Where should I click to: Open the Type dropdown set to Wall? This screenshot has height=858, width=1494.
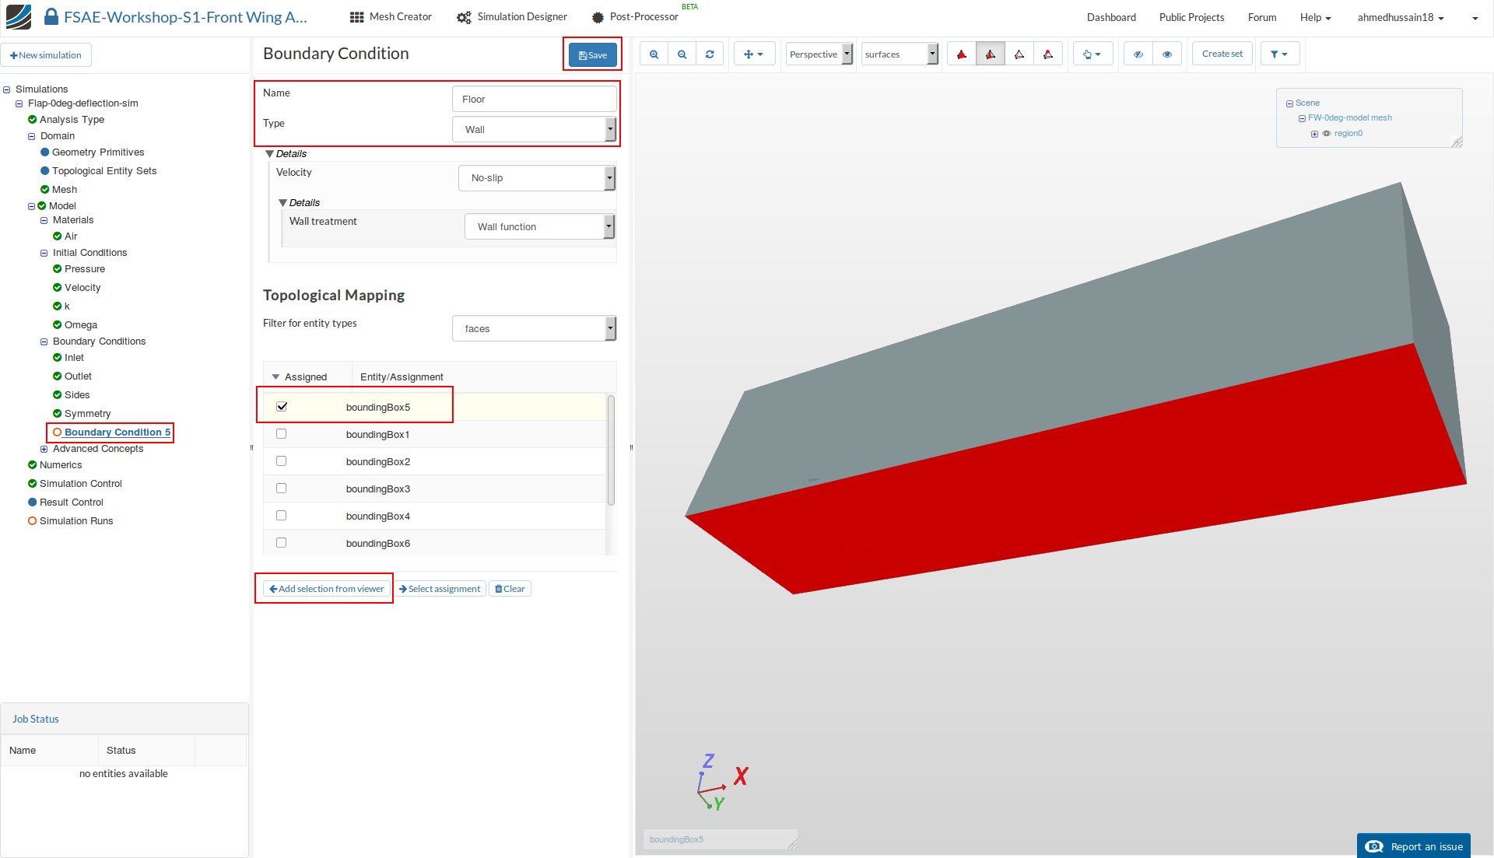534,130
